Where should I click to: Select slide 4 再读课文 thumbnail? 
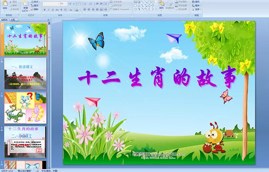coord(25,142)
